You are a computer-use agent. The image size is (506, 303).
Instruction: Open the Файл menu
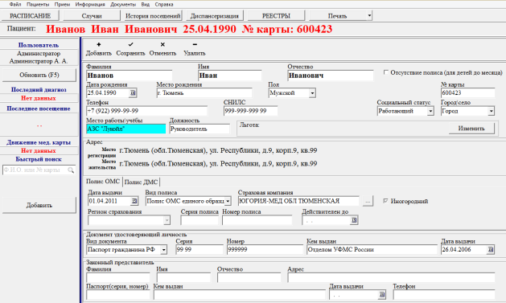pos(15,4)
